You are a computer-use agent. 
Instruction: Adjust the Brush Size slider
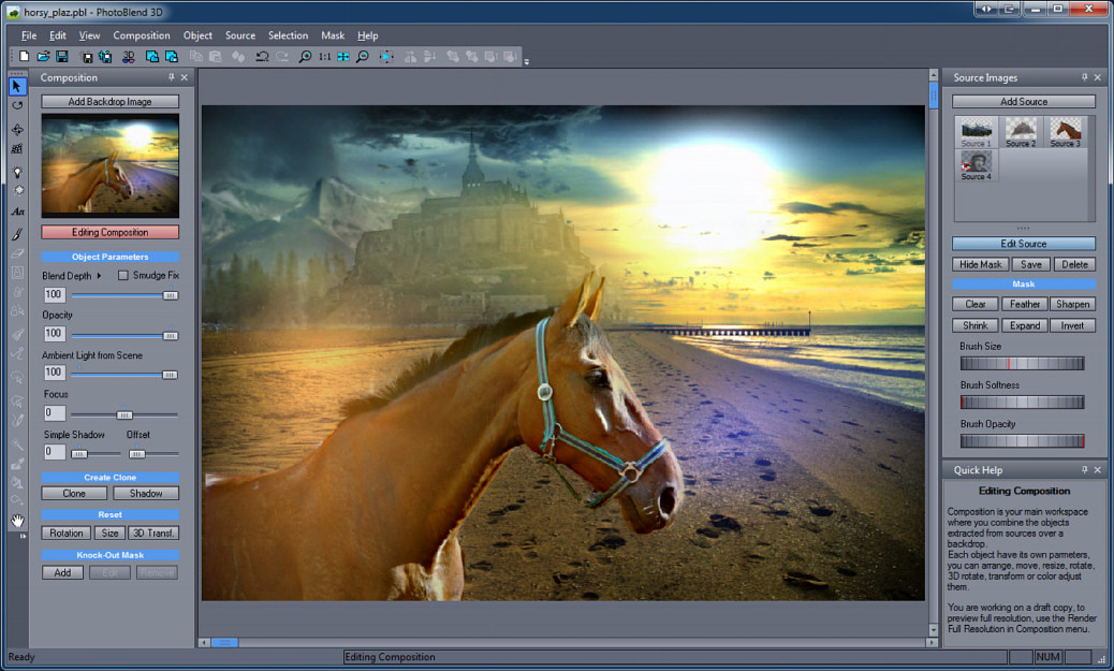tap(1021, 363)
